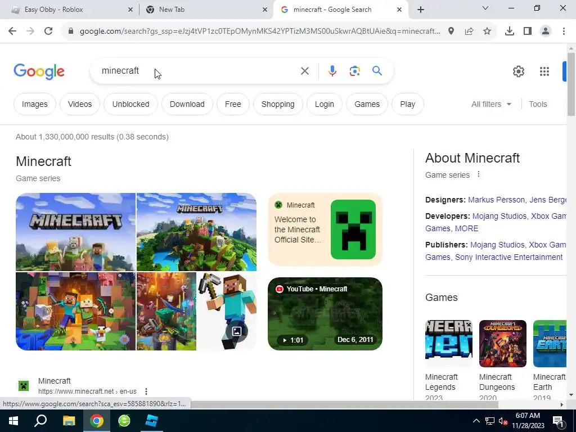Open Chrome profile avatar
Image resolution: width=576 pixels, height=432 pixels.
pyautogui.click(x=546, y=31)
